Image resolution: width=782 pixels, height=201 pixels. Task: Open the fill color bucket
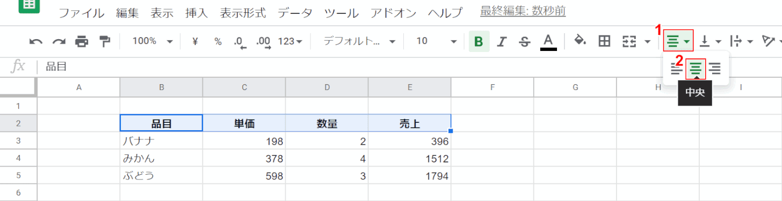click(580, 41)
